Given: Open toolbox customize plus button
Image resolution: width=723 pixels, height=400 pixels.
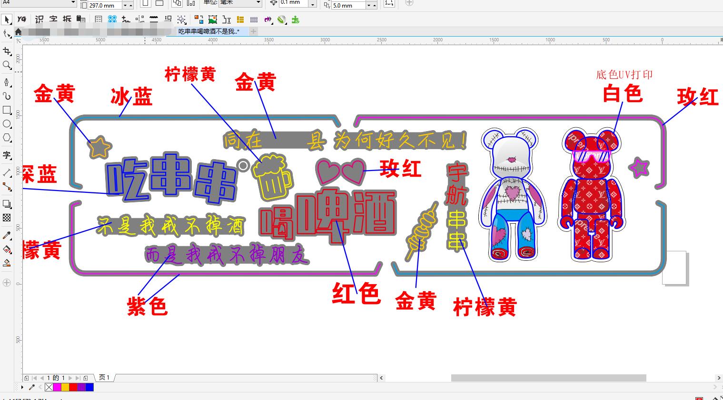Looking at the screenshot, I should (7, 283).
